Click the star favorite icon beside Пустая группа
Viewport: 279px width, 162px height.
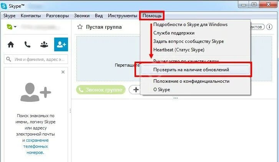pyautogui.click(x=80, y=27)
